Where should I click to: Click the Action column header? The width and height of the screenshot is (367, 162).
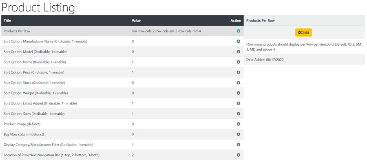coord(236,20)
